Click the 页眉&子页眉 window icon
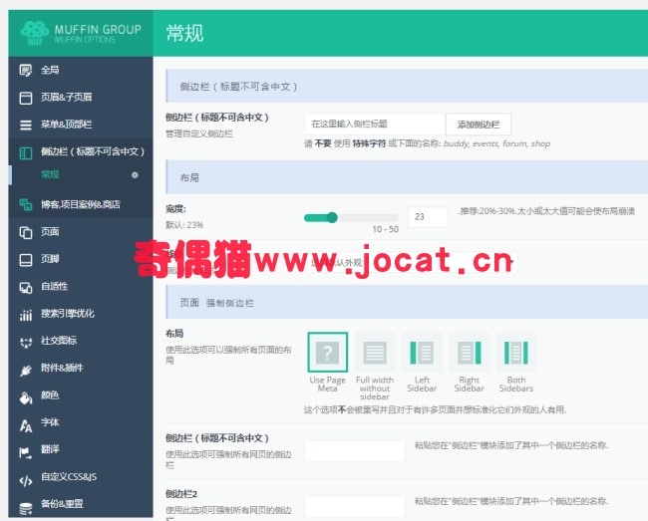 pyautogui.click(x=26, y=98)
